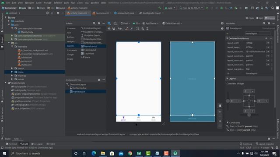Click the Search Everywhere magnifier in main toolbar

[x=273, y=8]
